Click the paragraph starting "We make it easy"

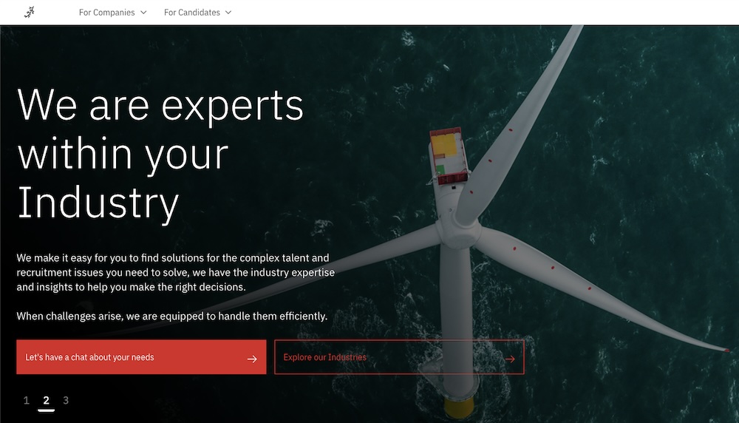[175, 272]
